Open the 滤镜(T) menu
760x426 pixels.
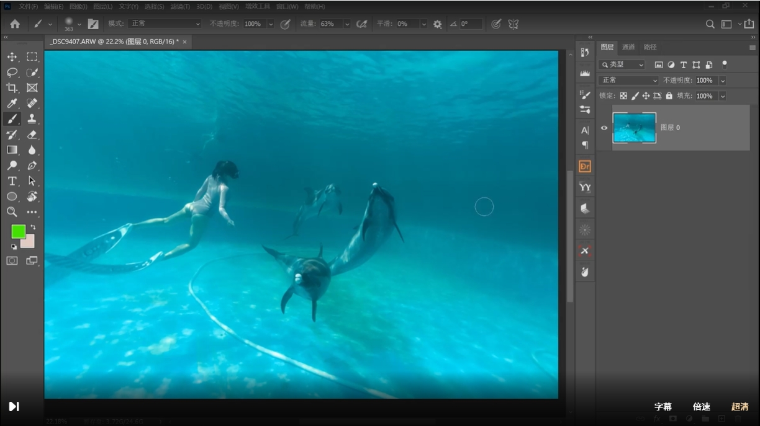180,6
